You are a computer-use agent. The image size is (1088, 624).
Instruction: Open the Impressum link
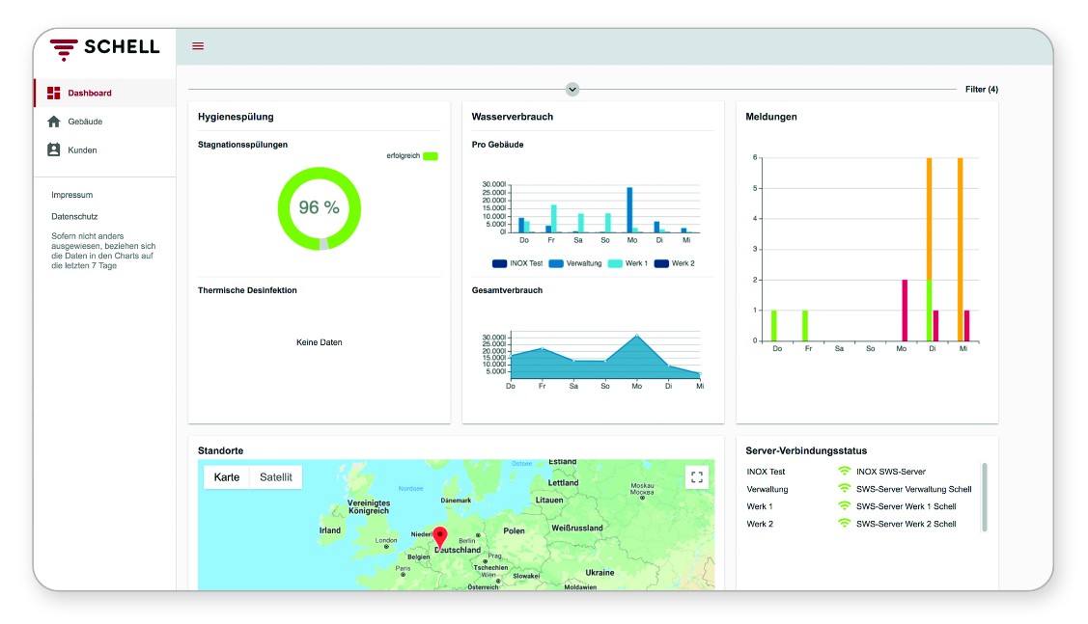pyautogui.click(x=72, y=195)
